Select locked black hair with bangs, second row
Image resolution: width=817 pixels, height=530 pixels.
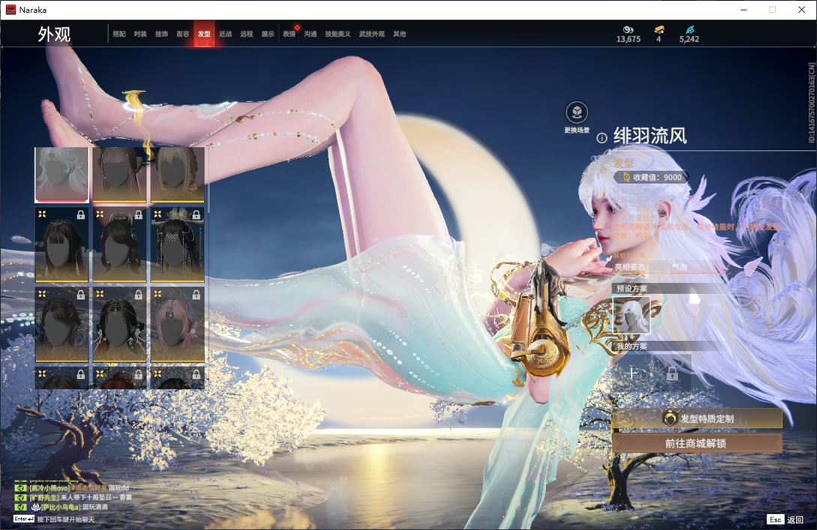tap(62, 244)
